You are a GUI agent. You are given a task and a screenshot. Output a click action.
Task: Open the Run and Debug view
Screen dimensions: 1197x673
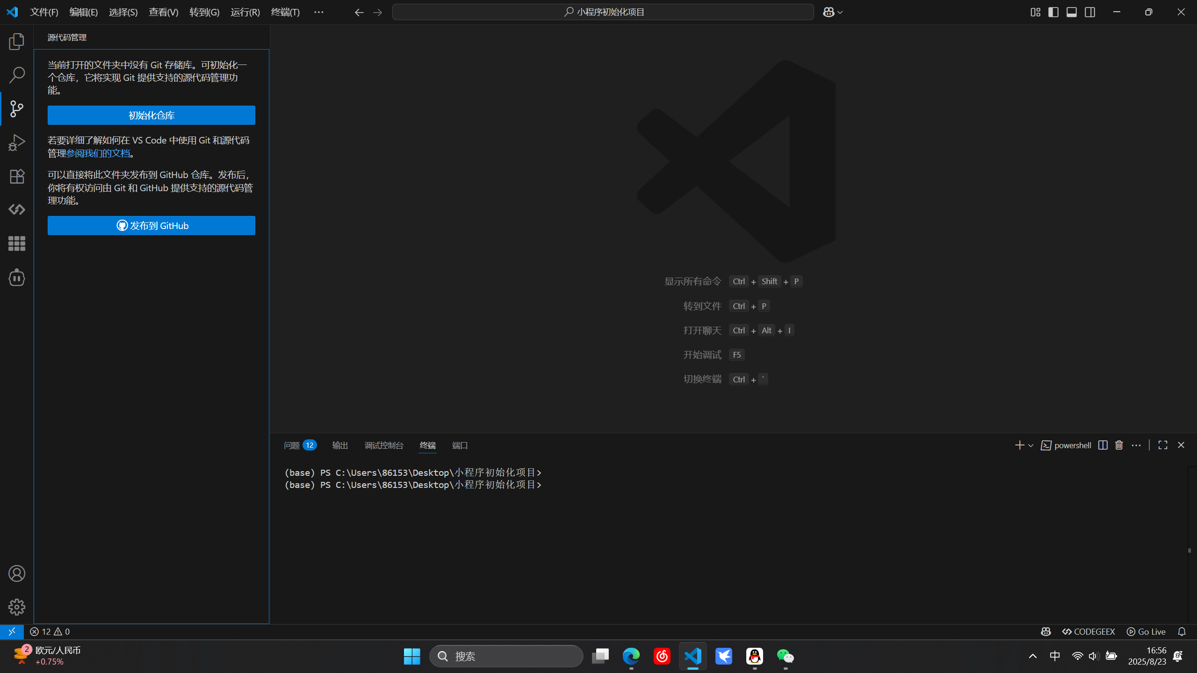17,143
